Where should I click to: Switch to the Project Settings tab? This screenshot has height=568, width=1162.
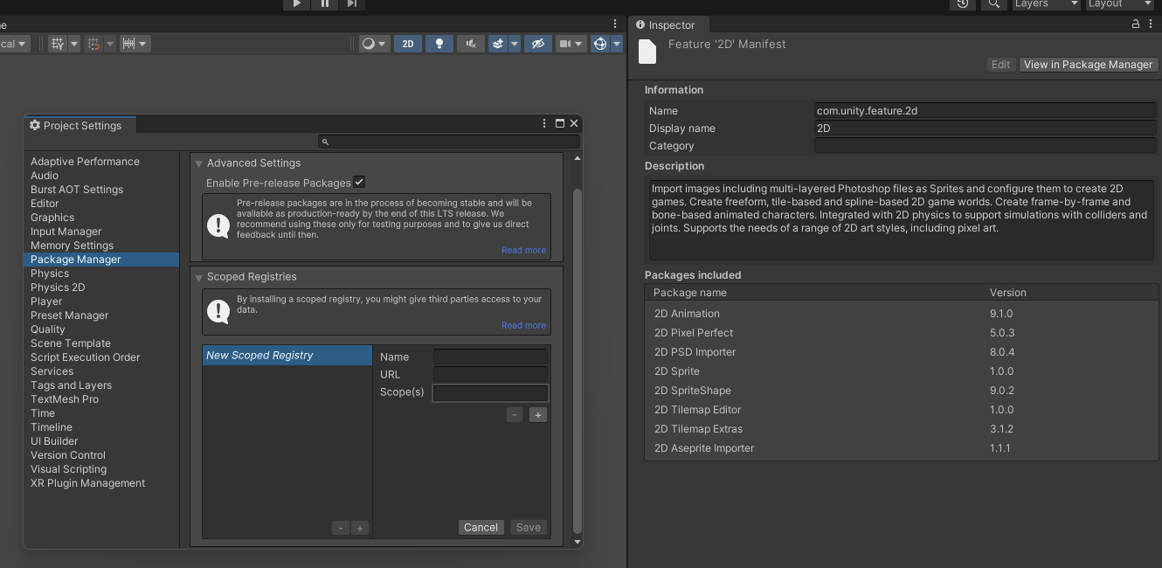click(80, 125)
